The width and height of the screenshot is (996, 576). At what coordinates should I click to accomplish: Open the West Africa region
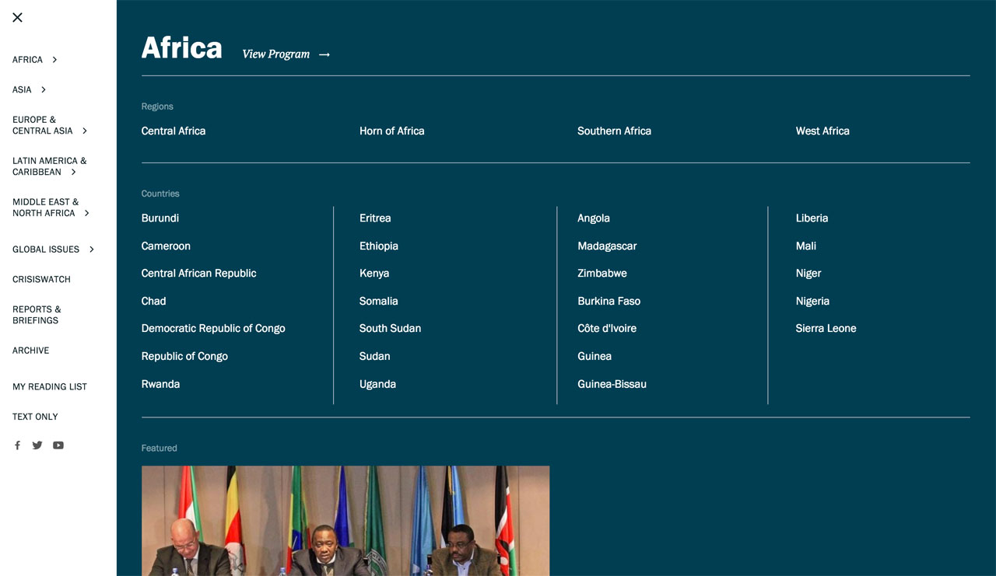(x=822, y=131)
